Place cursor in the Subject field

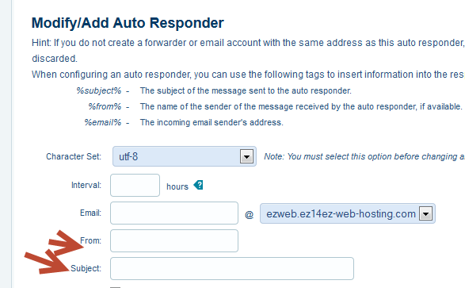pyautogui.click(x=232, y=268)
